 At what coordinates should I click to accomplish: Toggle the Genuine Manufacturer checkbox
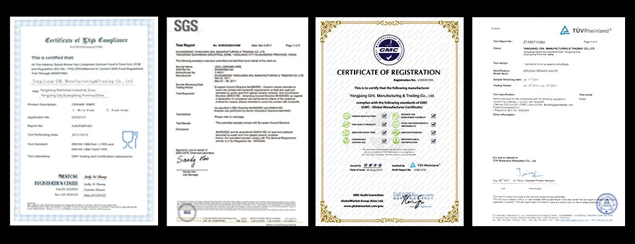(384, 116)
